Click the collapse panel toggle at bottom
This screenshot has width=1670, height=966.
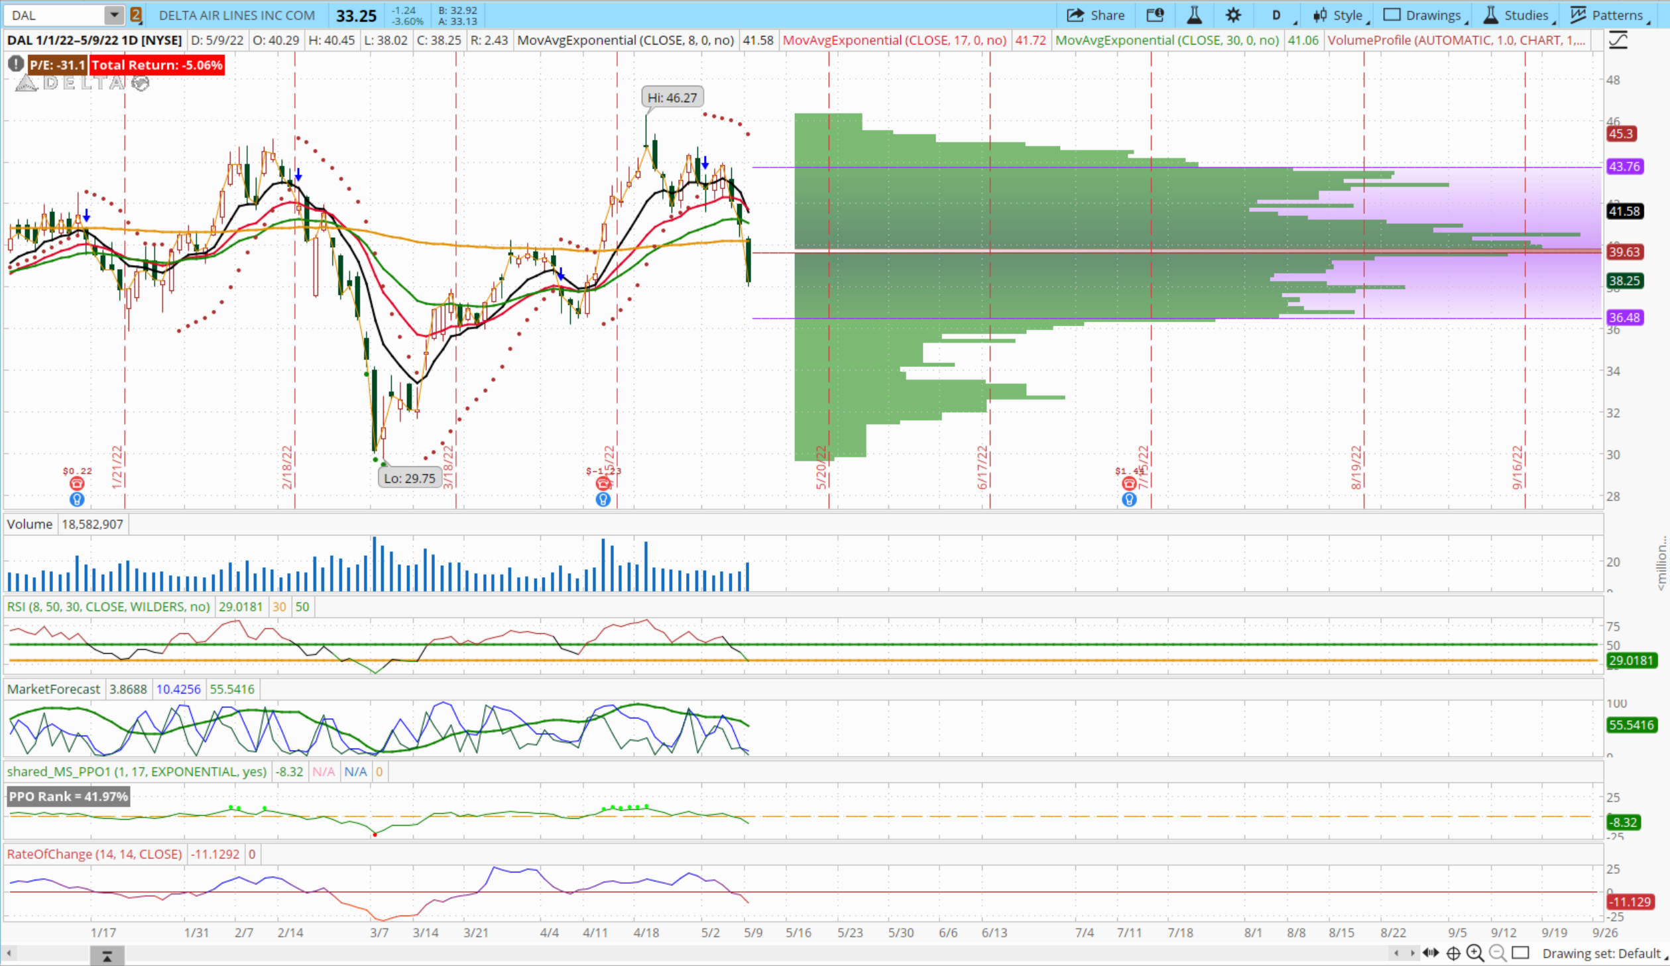click(x=107, y=955)
